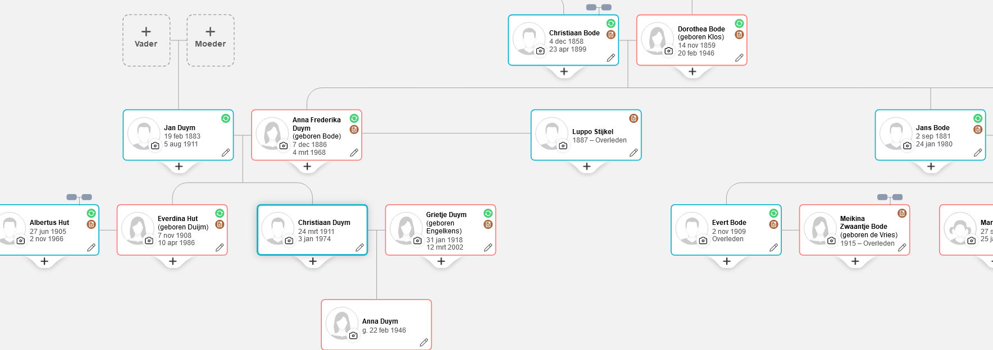993x350 pixels.
Task: Click the plus under Evert Bode's card
Action: tap(727, 261)
